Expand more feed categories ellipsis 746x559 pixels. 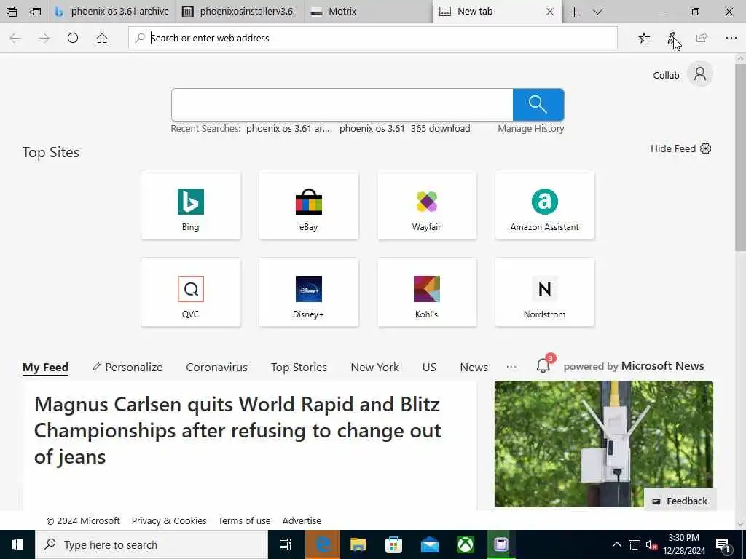511,367
